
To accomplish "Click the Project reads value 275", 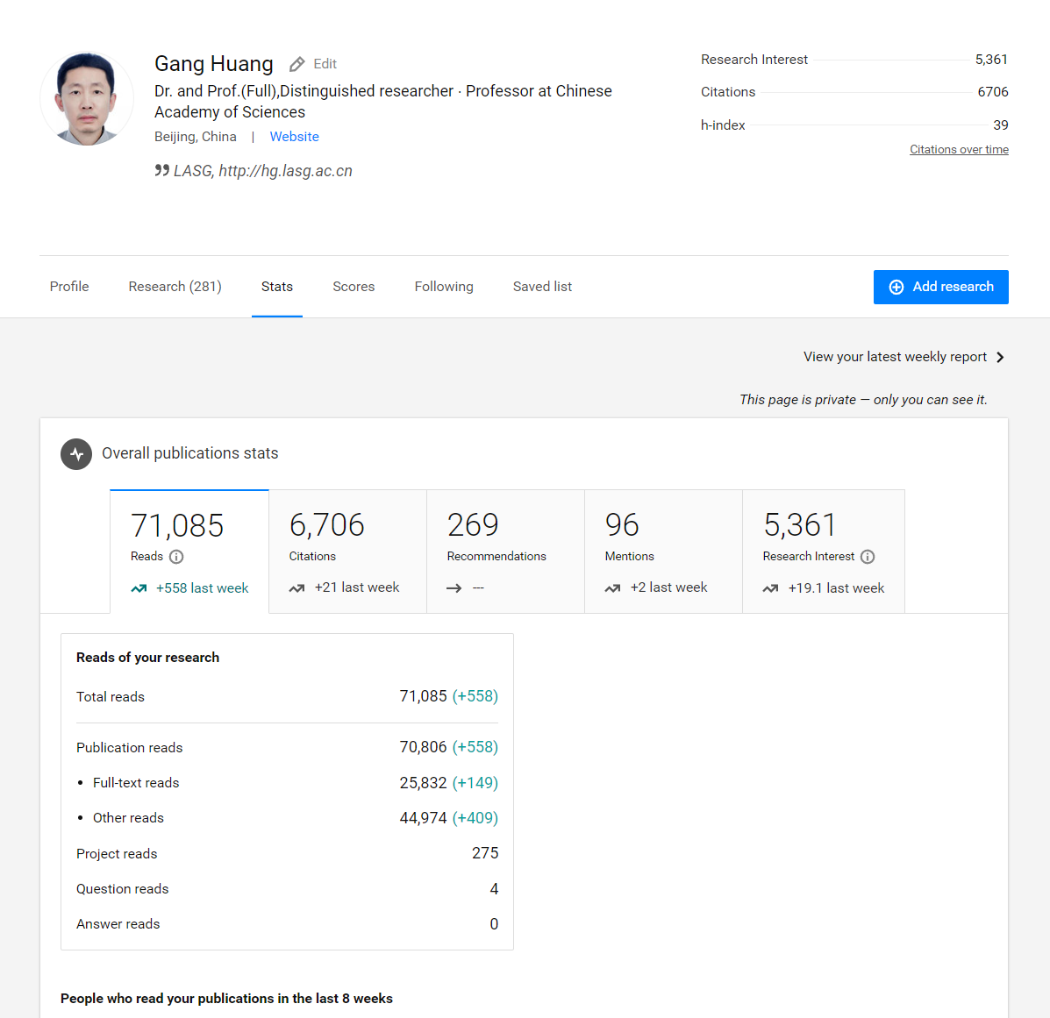I will [x=485, y=853].
